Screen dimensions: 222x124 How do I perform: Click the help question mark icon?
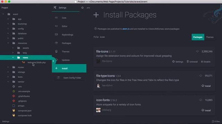(96, 29)
